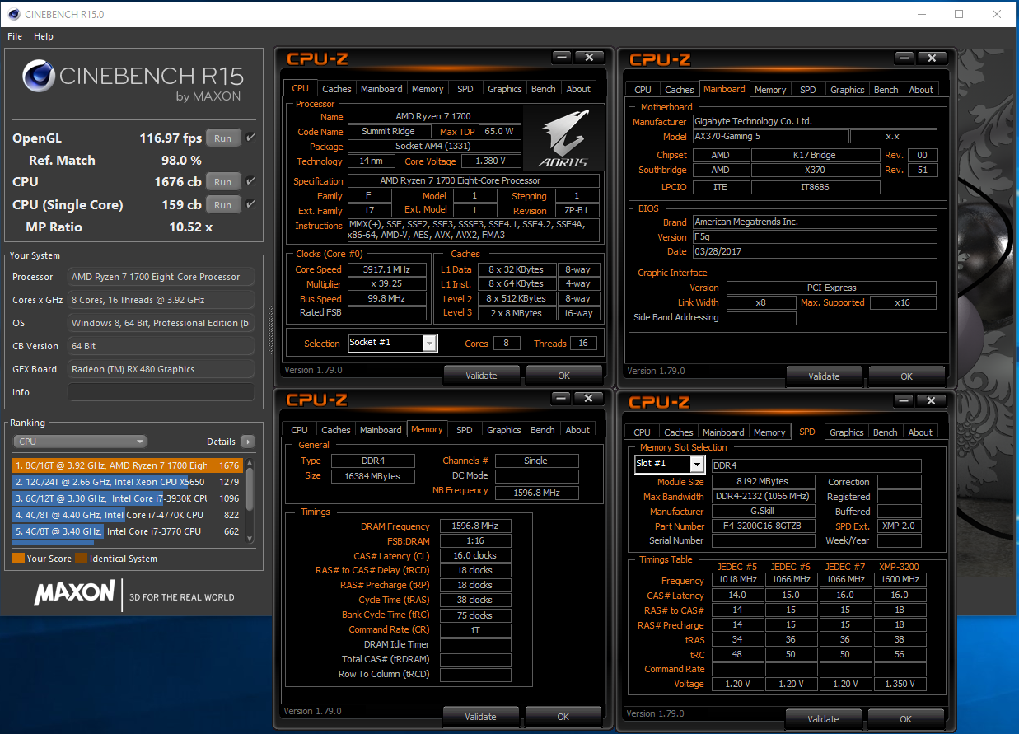Select Mainboard tab in the Memory window
This screenshot has width=1019, height=734.
tap(381, 430)
